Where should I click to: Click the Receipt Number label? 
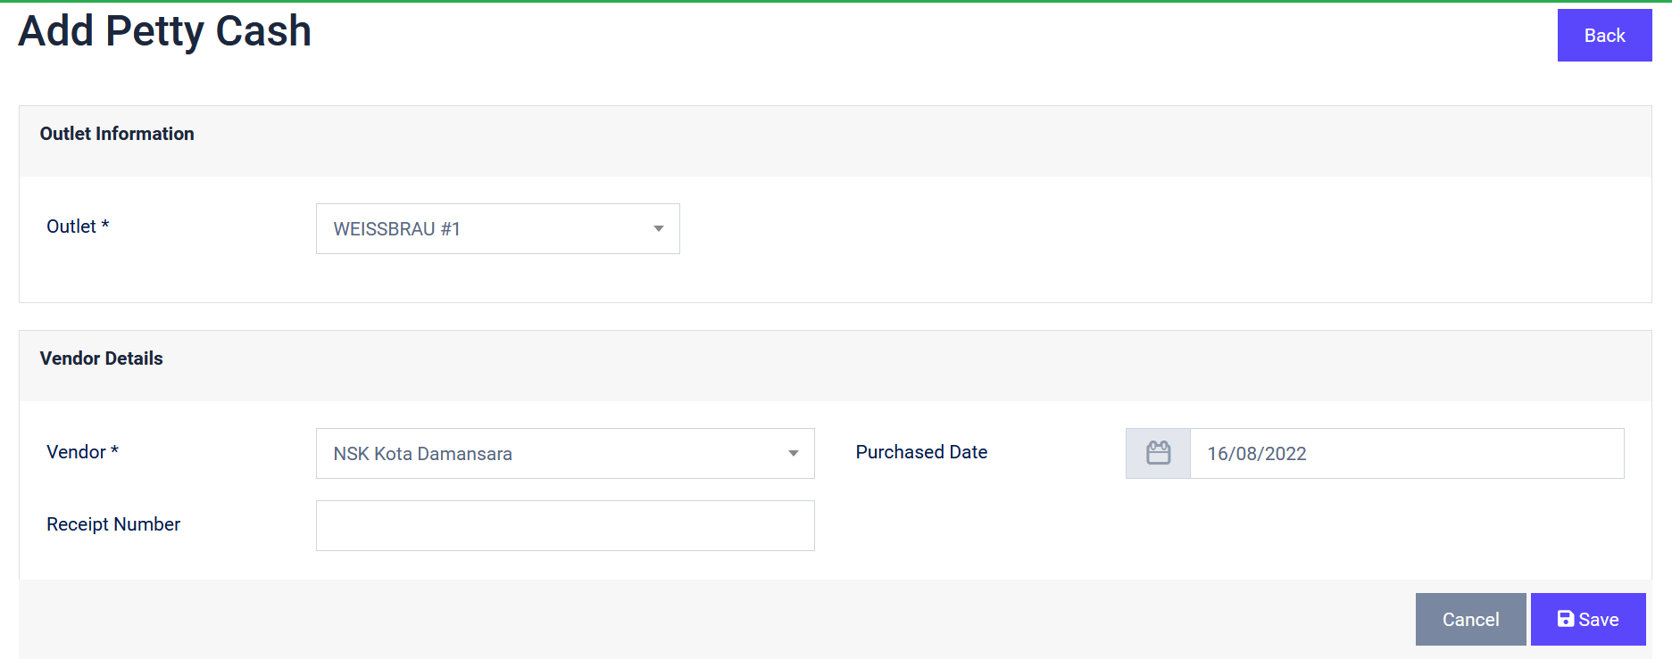point(113,524)
